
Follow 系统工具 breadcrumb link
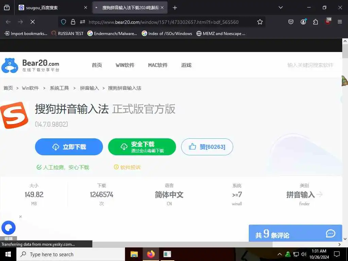(x=59, y=88)
